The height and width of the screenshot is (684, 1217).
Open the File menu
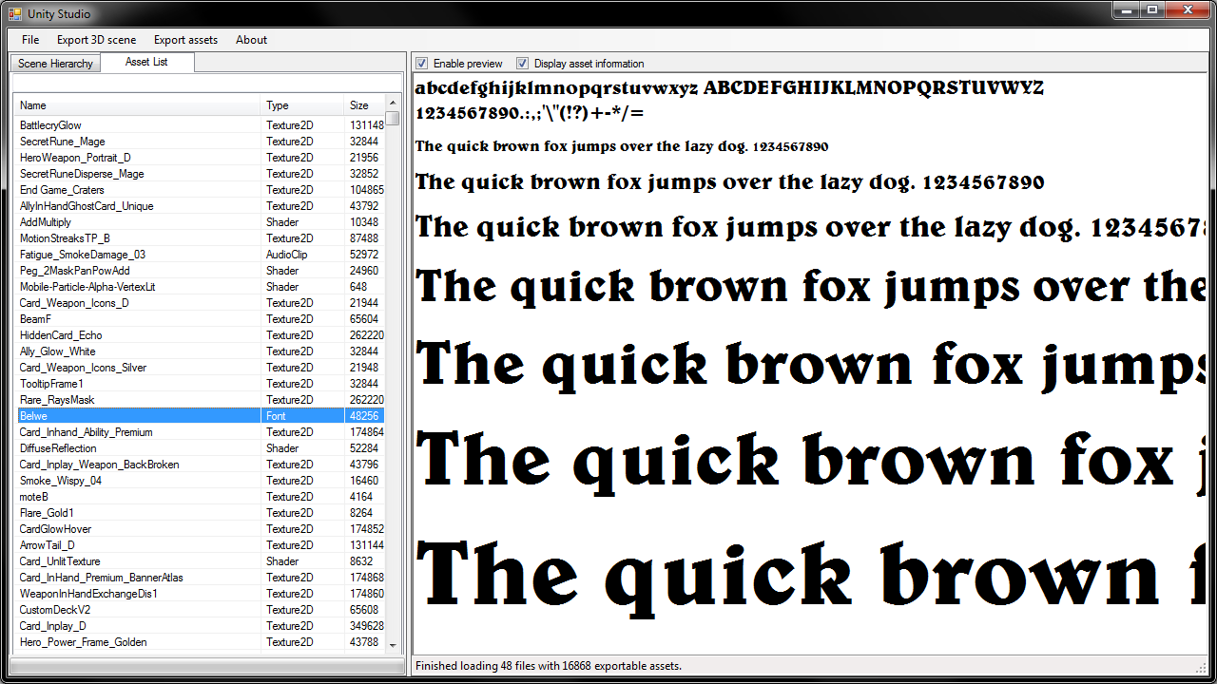(29, 40)
